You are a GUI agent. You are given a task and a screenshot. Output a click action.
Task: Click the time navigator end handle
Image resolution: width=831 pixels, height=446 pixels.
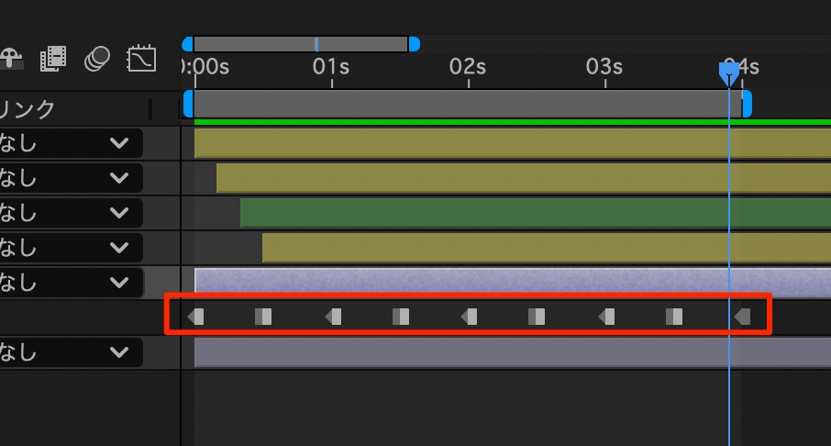click(414, 44)
